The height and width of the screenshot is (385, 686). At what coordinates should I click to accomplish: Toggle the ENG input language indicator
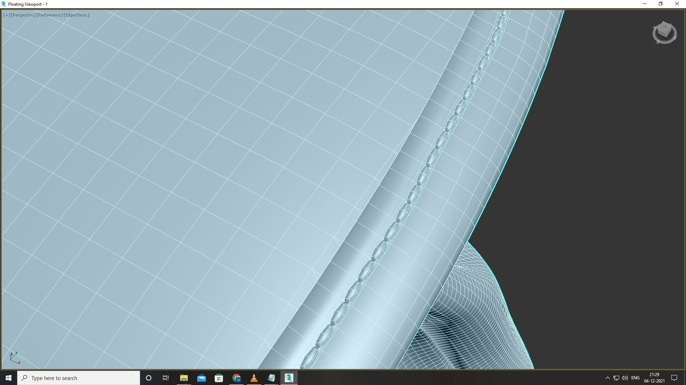[635, 378]
